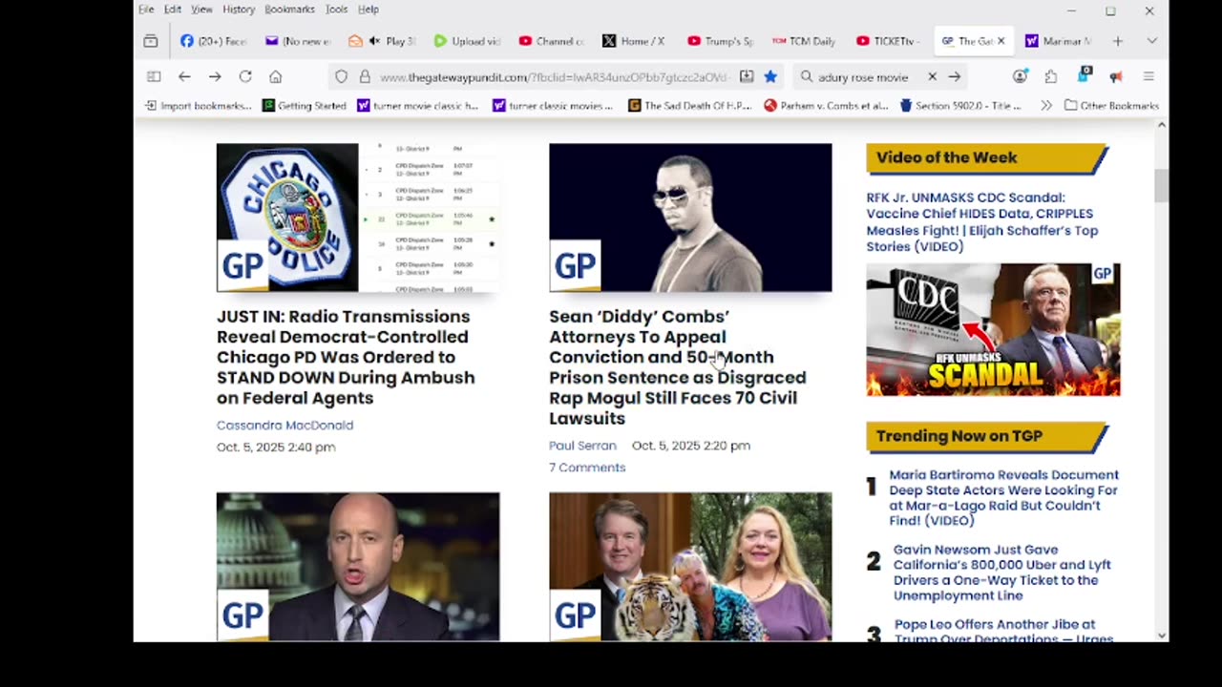1222x687 pixels.
Task: Open the Diddy Combs article image
Action: [x=690, y=218]
